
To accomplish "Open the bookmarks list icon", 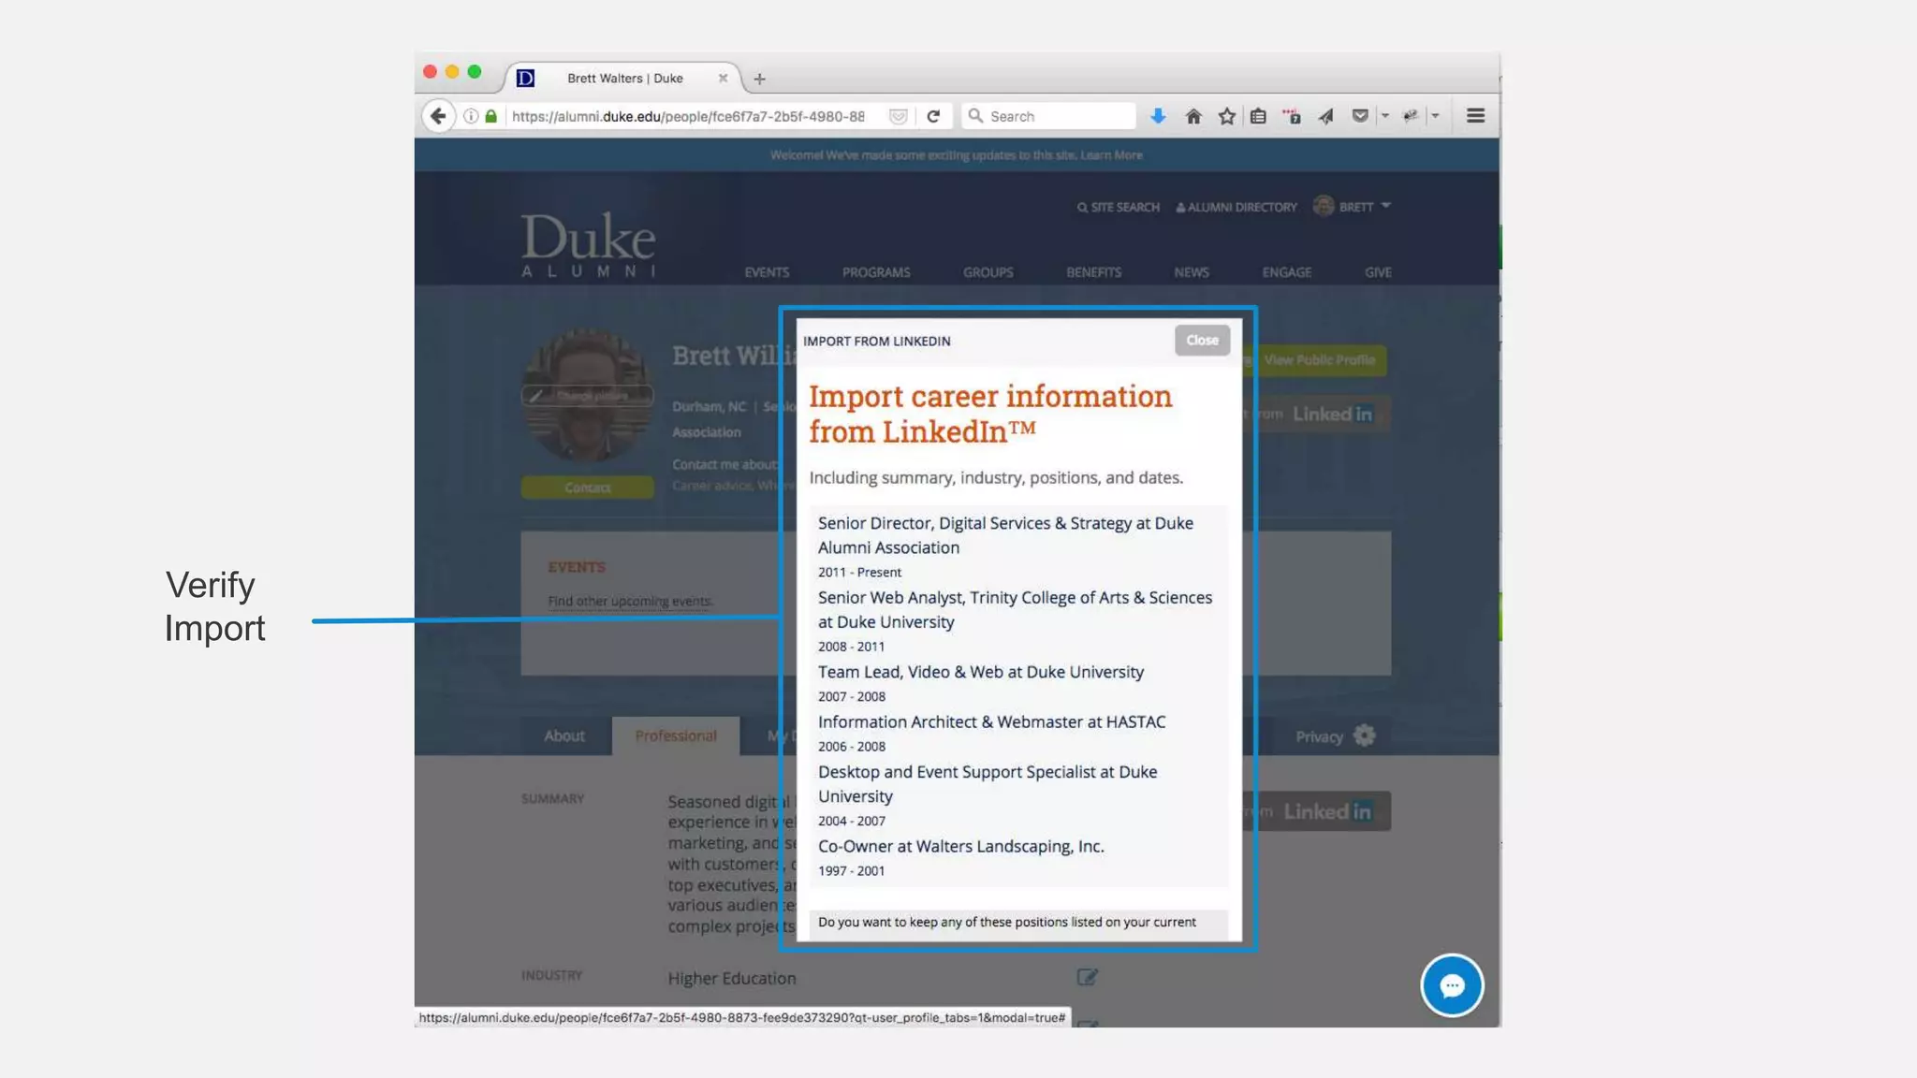I will [1258, 116].
